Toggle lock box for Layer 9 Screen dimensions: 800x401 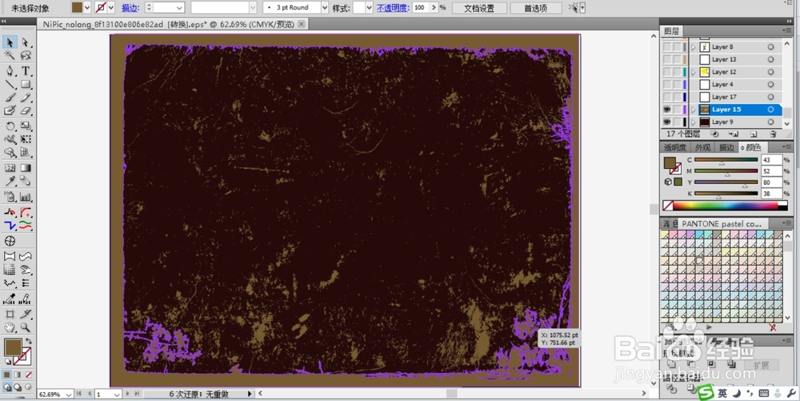677,122
